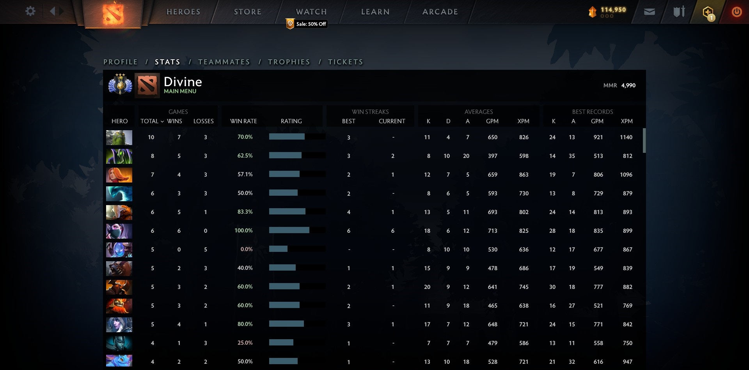Open the TOTAL column sort dropdown
This screenshot has width=749, height=370.
[x=154, y=121]
